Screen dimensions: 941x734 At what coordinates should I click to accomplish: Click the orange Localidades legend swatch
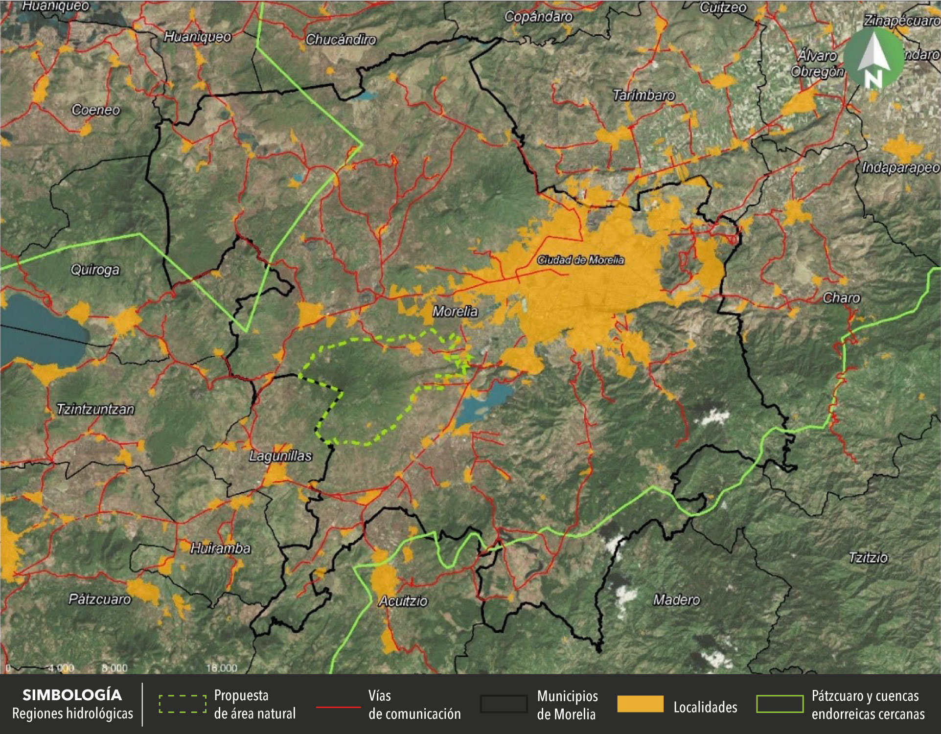pos(640,704)
